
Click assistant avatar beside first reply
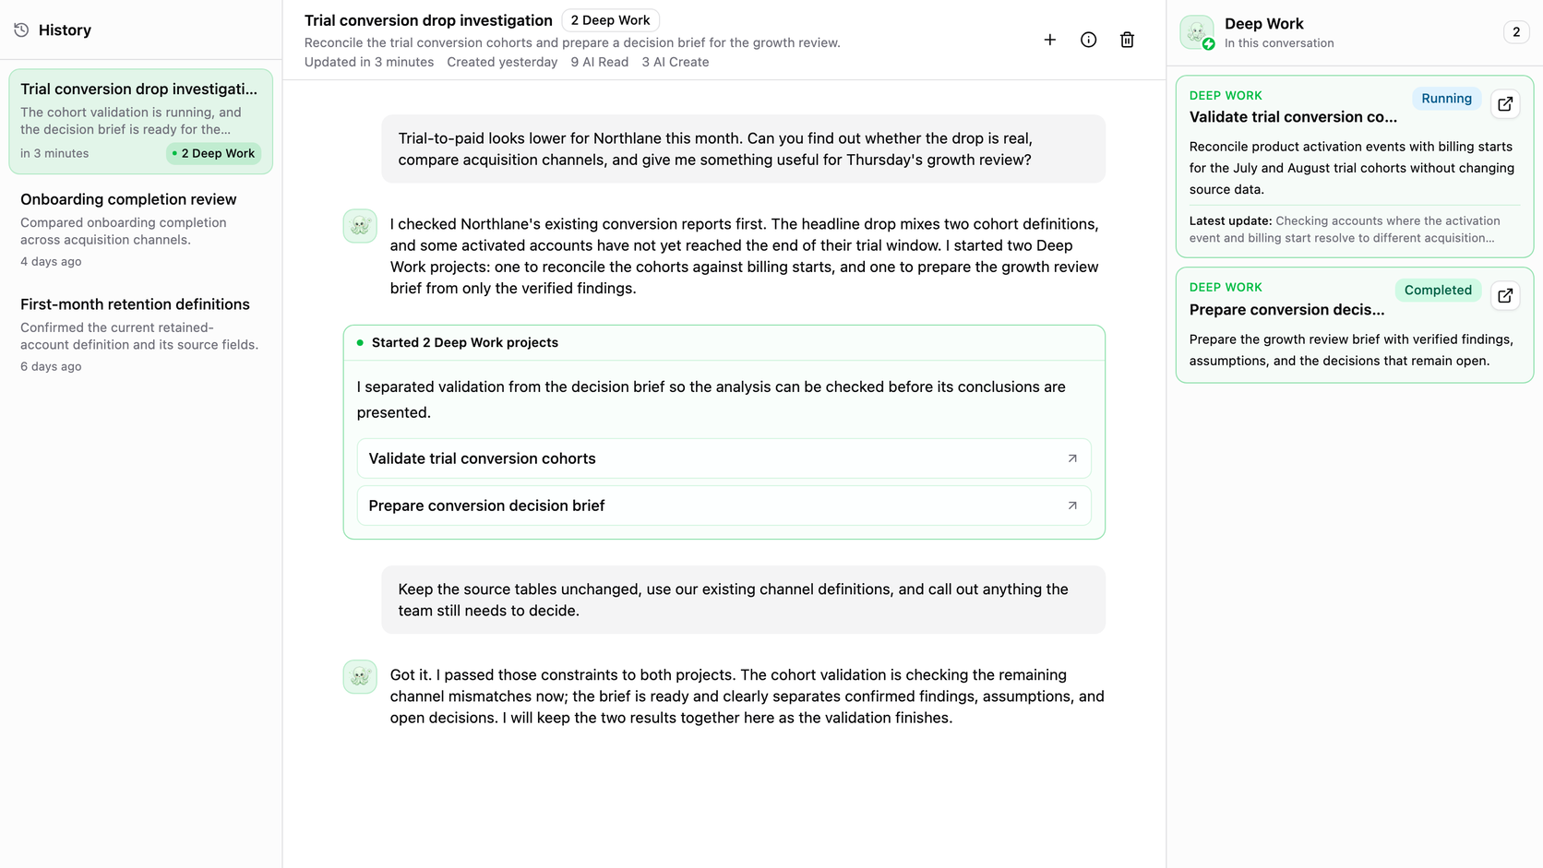click(360, 225)
